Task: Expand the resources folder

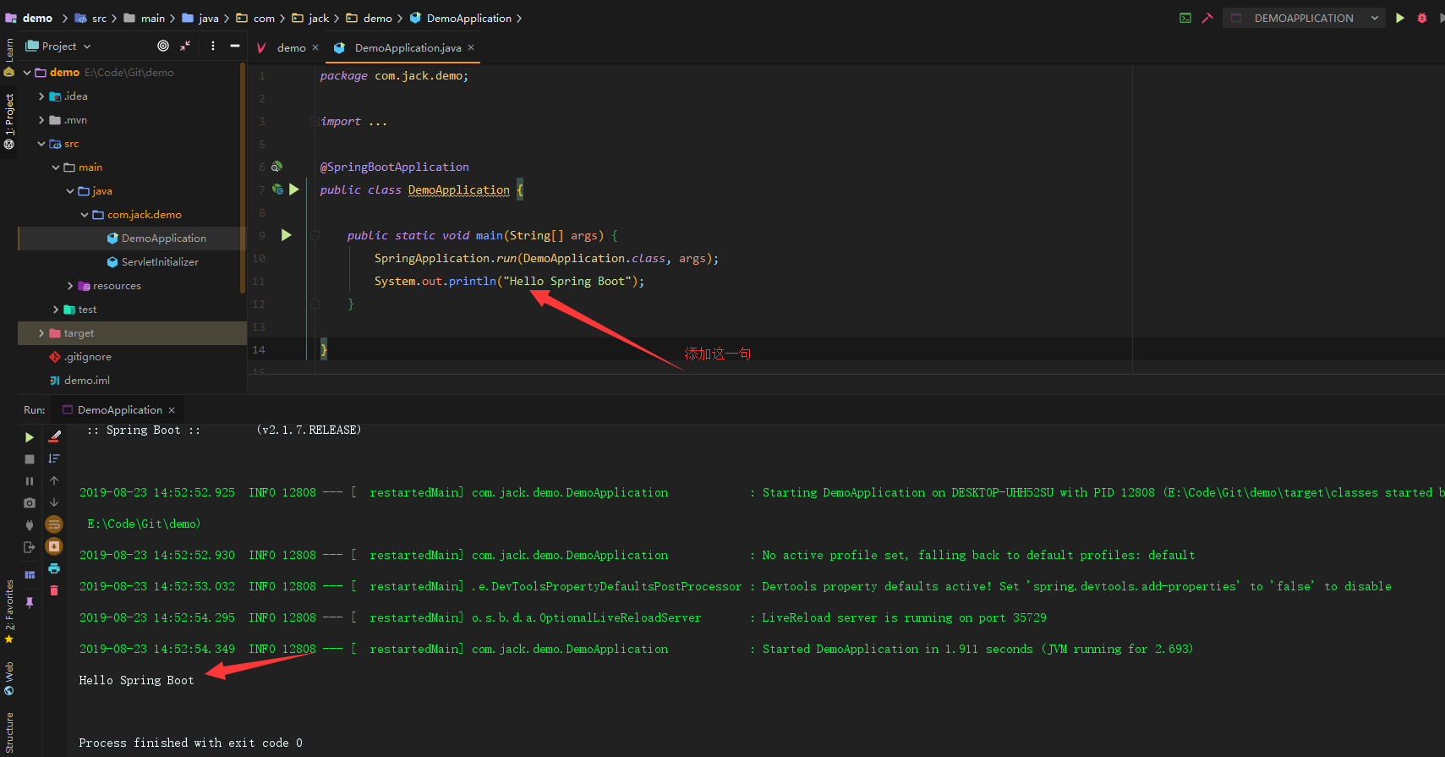Action: (70, 286)
